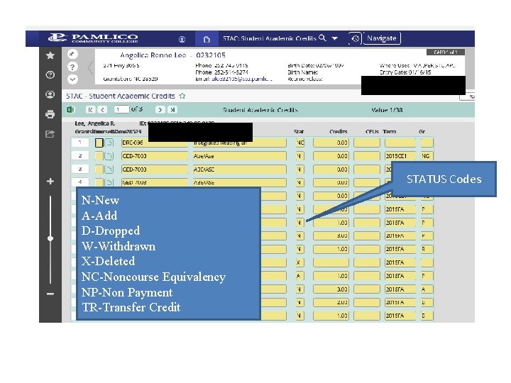Open the sidebar help circle icon
The image size is (511, 383).
point(50,75)
